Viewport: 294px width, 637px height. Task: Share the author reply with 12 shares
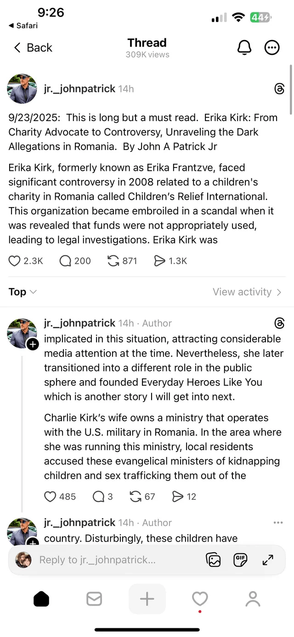click(177, 497)
